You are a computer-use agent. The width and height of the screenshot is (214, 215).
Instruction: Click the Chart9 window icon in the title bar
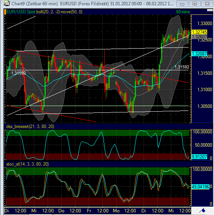pos(6,3)
